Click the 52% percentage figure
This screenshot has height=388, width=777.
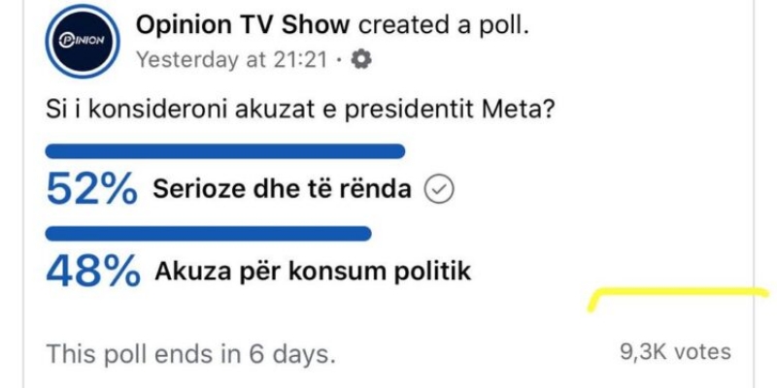[x=91, y=188]
